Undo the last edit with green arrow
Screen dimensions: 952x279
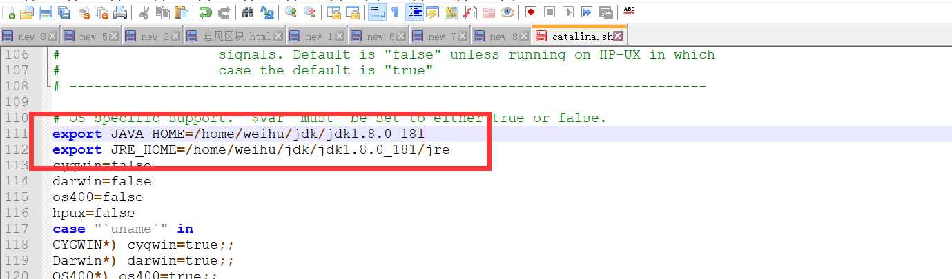click(205, 12)
